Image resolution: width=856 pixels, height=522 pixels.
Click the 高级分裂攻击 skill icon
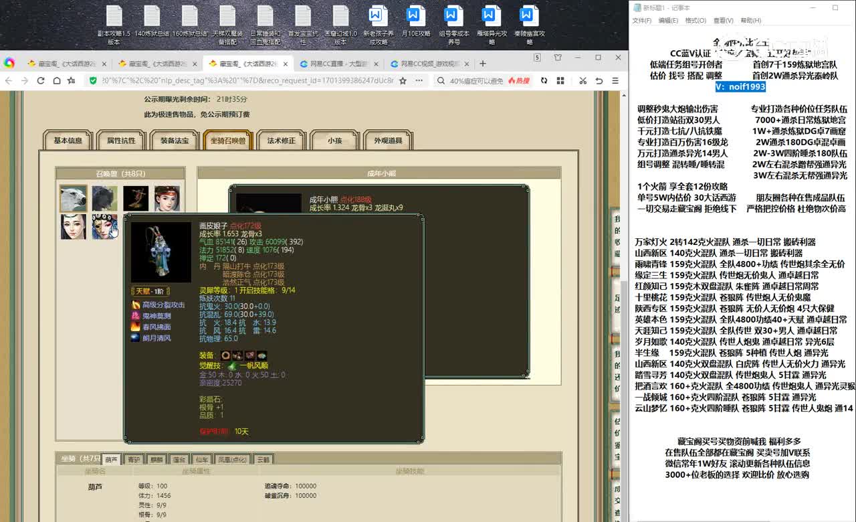[136, 305]
